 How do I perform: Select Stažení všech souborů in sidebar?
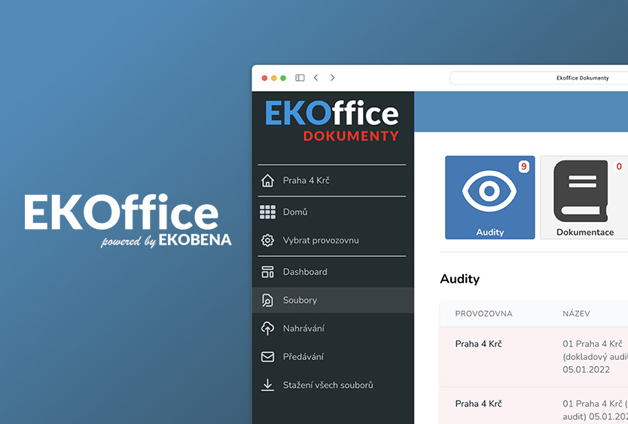(332, 385)
